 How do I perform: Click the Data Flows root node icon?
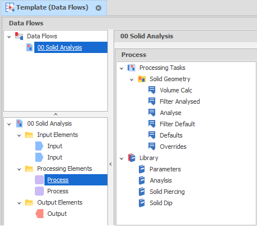[19, 36]
